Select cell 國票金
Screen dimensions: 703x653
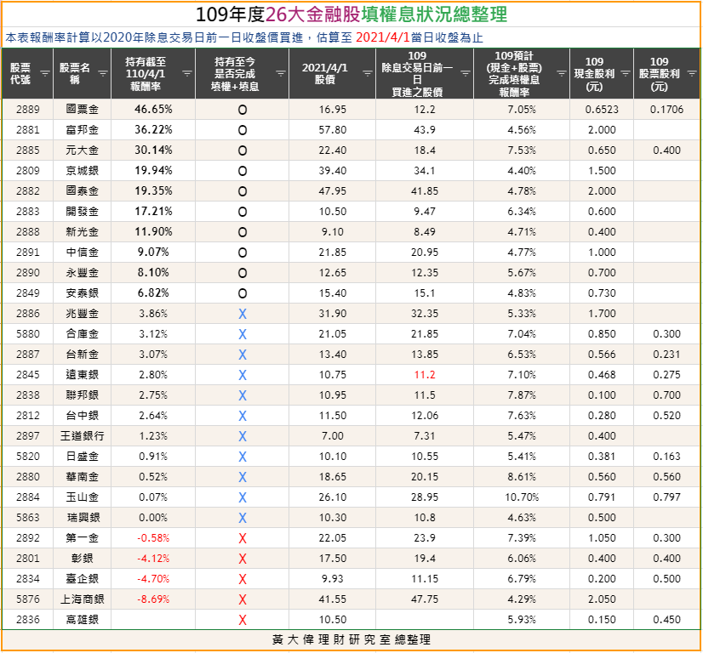coord(82,110)
